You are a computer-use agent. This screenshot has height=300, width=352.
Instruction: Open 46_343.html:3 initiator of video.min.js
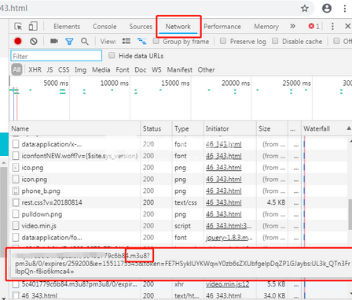pos(229,226)
